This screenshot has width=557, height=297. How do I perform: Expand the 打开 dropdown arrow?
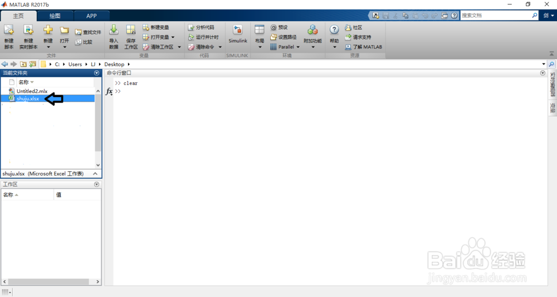65,47
